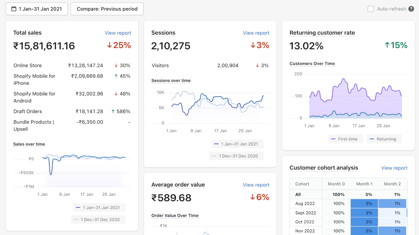Toggle the First-time legend series
419x235 pixels.
[345, 139]
